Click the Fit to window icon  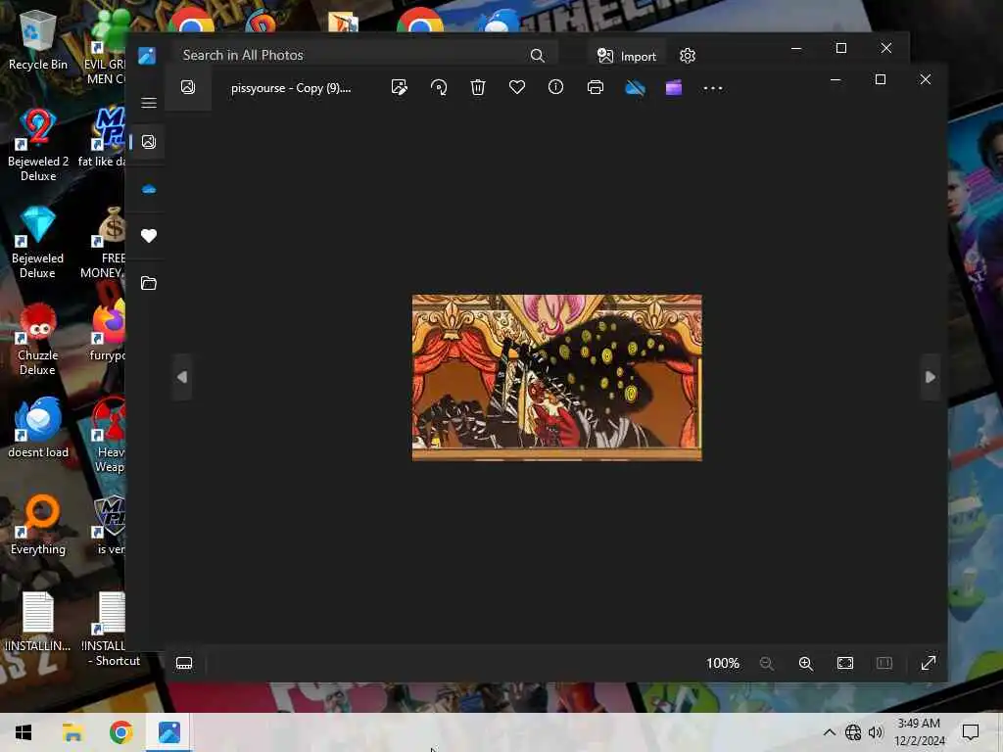tap(845, 663)
